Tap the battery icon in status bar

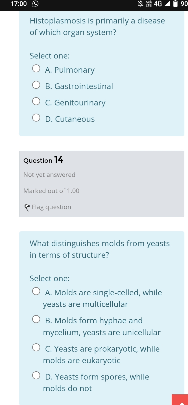[x=175, y=4]
